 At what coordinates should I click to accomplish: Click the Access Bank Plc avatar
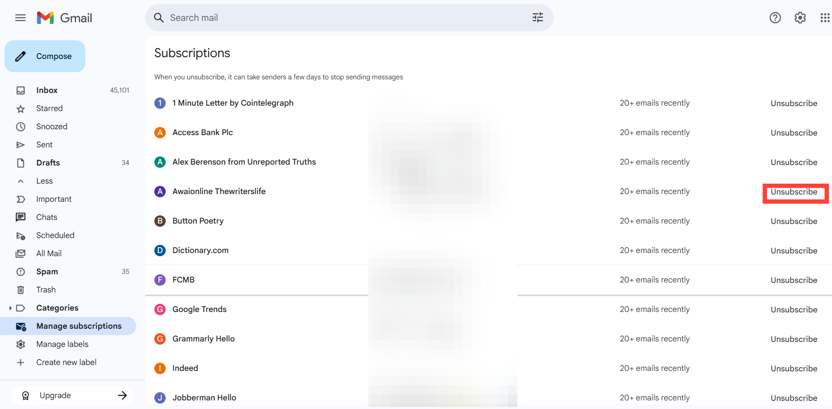[x=160, y=132]
